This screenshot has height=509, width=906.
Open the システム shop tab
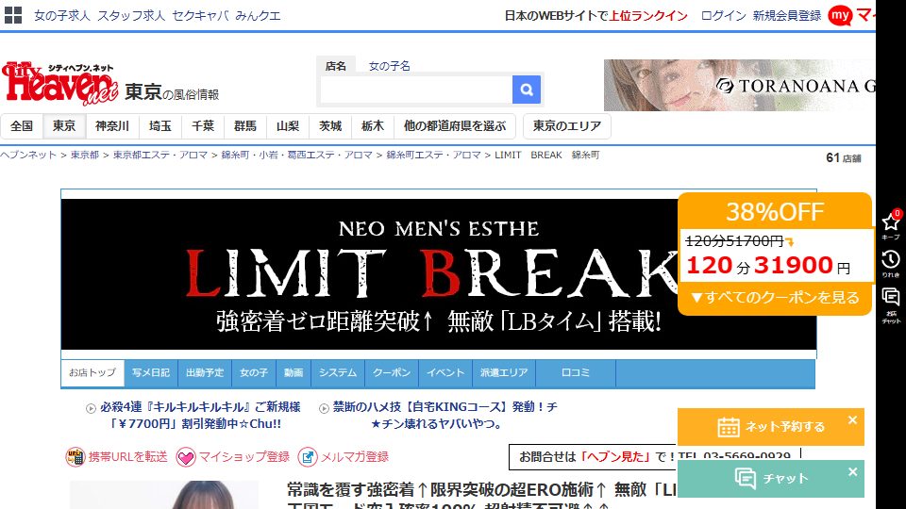pyautogui.click(x=338, y=373)
